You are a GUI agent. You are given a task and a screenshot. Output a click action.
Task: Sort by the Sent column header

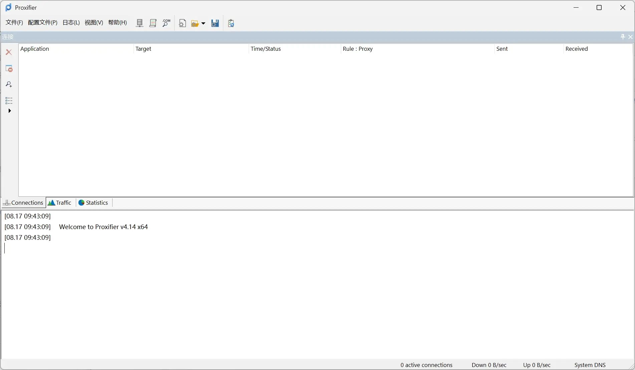click(x=529, y=49)
